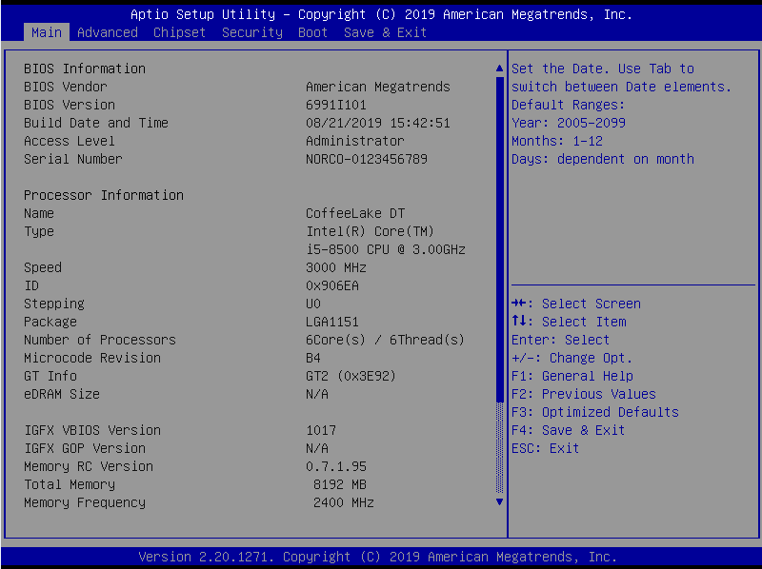Click the scroll up arrow icon
Screen dimensions: 762x569
point(499,69)
